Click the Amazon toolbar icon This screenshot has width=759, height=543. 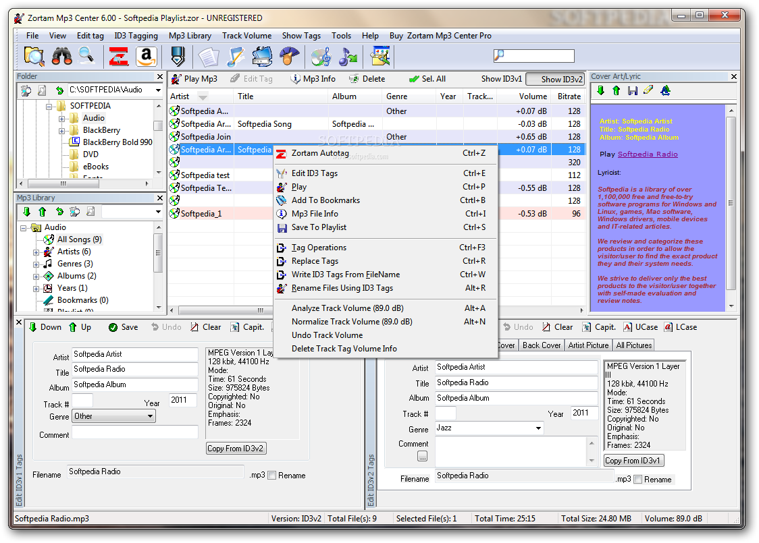pyautogui.click(x=146, y=57)
